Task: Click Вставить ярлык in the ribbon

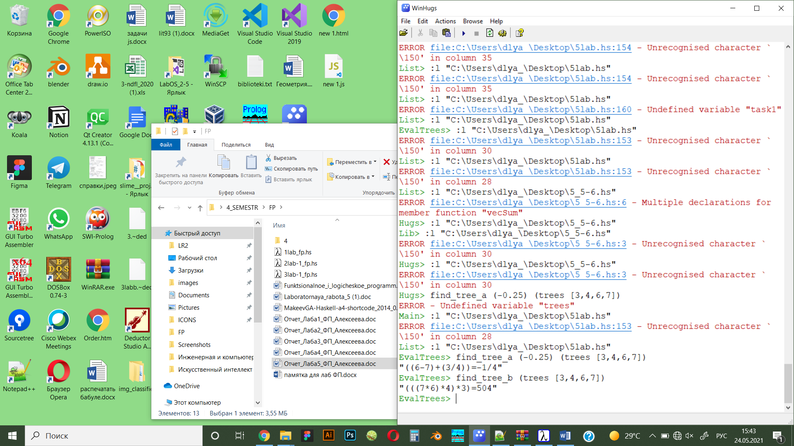Action: tap(288, 180)
